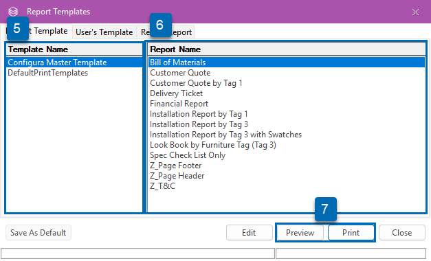Open the report Preview

pyautogui.click(x=300, y=233)
